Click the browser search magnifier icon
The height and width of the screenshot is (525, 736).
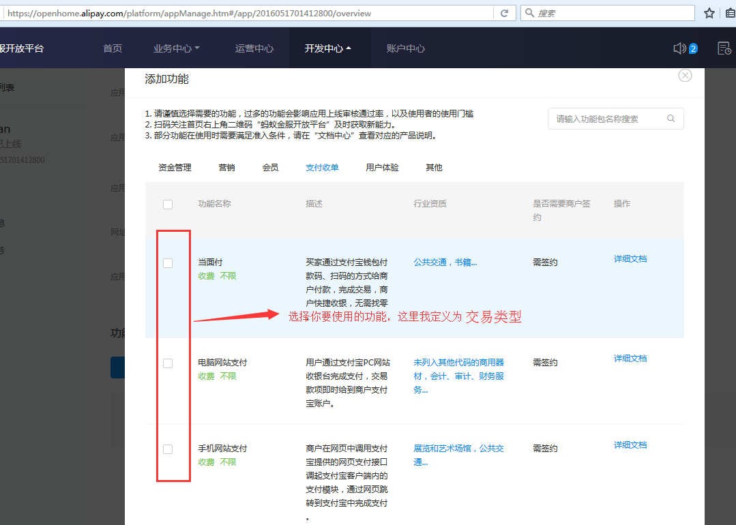(529, 13)
